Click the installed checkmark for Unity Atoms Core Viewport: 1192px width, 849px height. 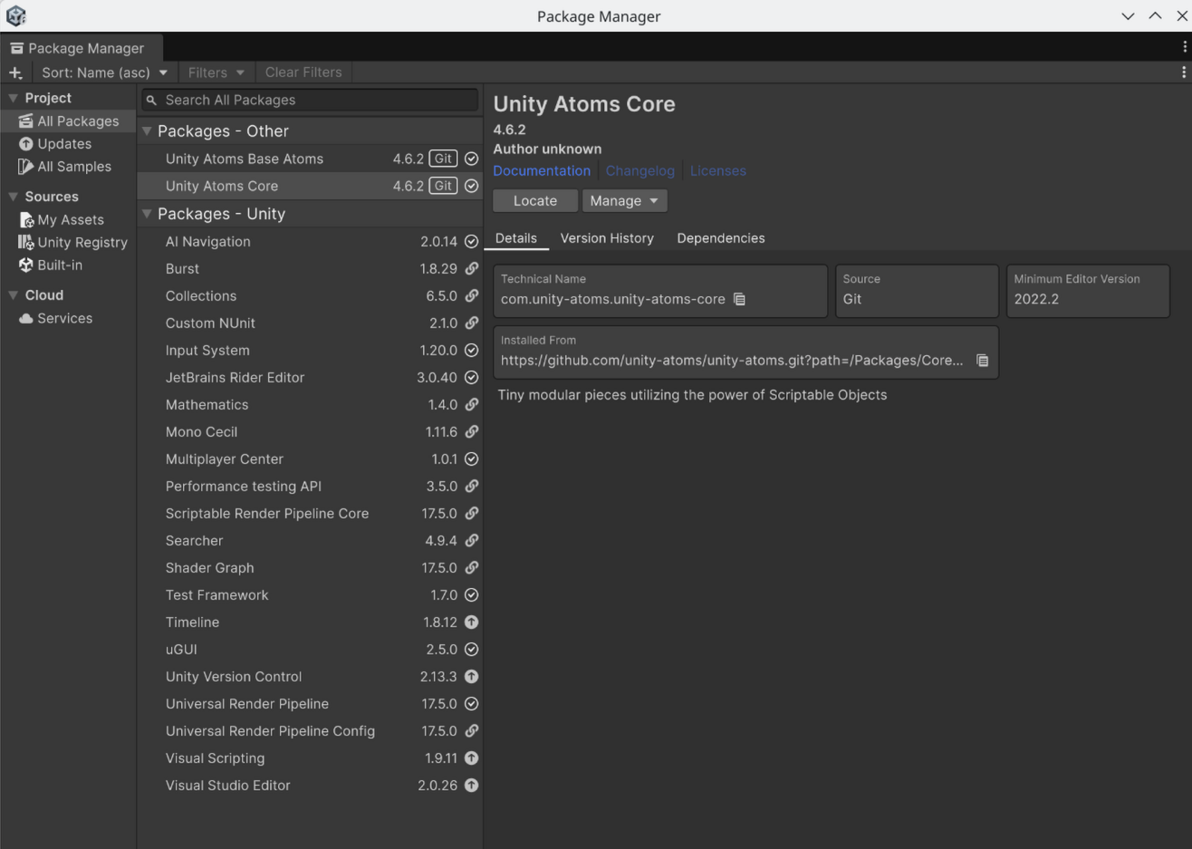point(471,186)
